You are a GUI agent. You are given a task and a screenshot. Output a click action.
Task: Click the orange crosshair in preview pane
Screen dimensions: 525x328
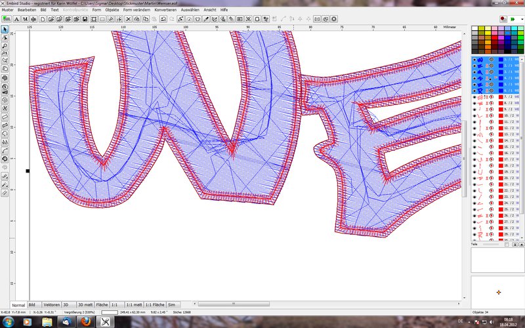(499, 292)
